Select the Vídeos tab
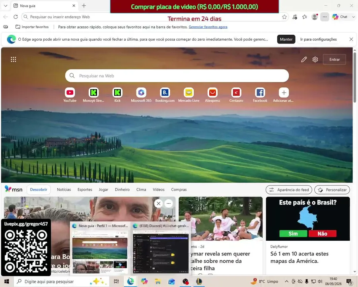The height and width of the screenshot is (287, 358). click(x=159, y=189)
